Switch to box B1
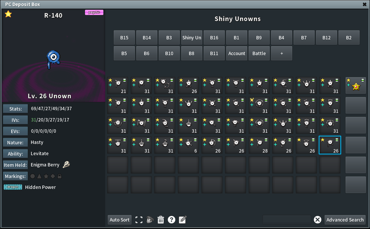Image resolution: width=370 pixels, height=229 pixels. click(x=237, y=37)
